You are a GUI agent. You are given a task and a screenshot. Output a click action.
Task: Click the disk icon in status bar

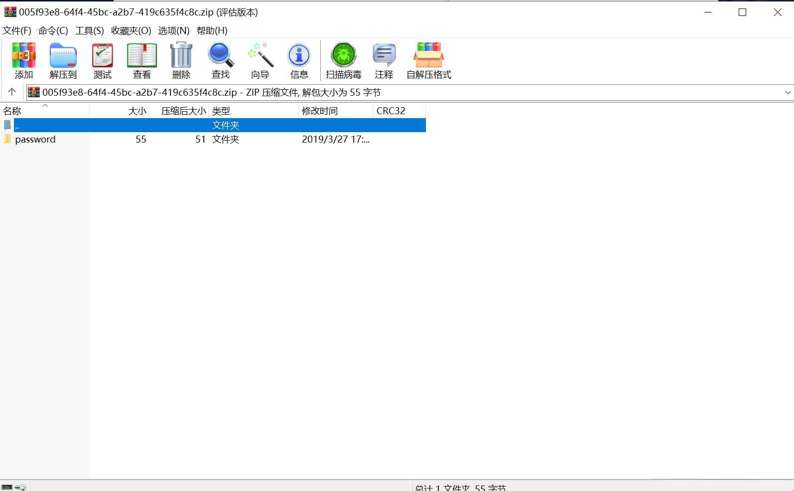click(7, 487)
